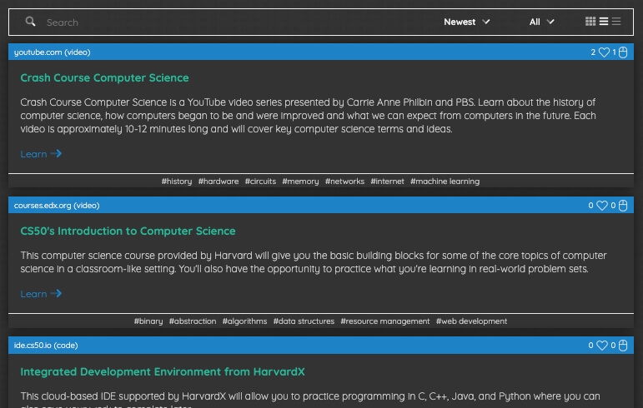Click mouse-click counter icon on courses.edx.org card
Viewport: 643px width, 408px height.
pyautogui.click(x=623, y=206)
